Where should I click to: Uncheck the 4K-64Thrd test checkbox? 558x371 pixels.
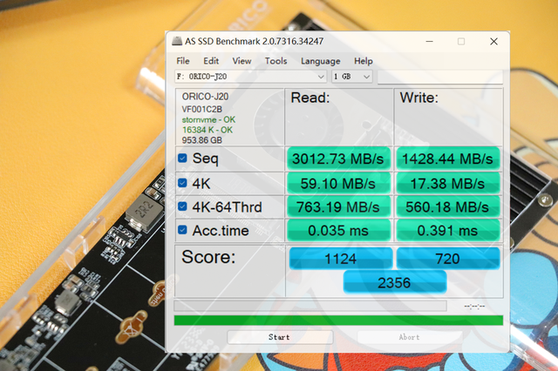tap(182, 206)
